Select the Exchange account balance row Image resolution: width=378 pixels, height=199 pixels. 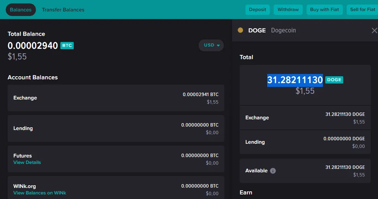pyautogui.click(x=116, y=98)
